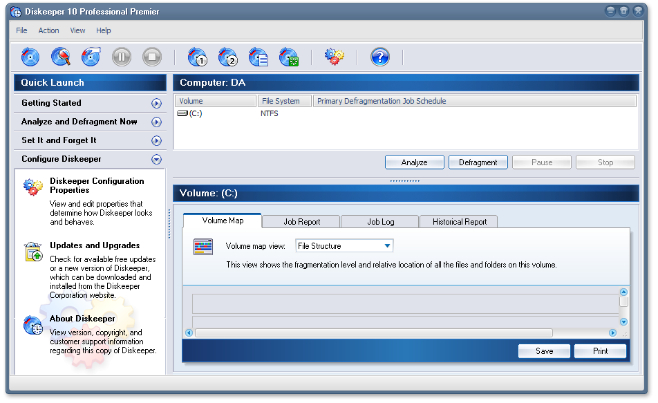Screen dimensions: 658x403
Task: Open the Help menu
Action: [x=103, y=30]
